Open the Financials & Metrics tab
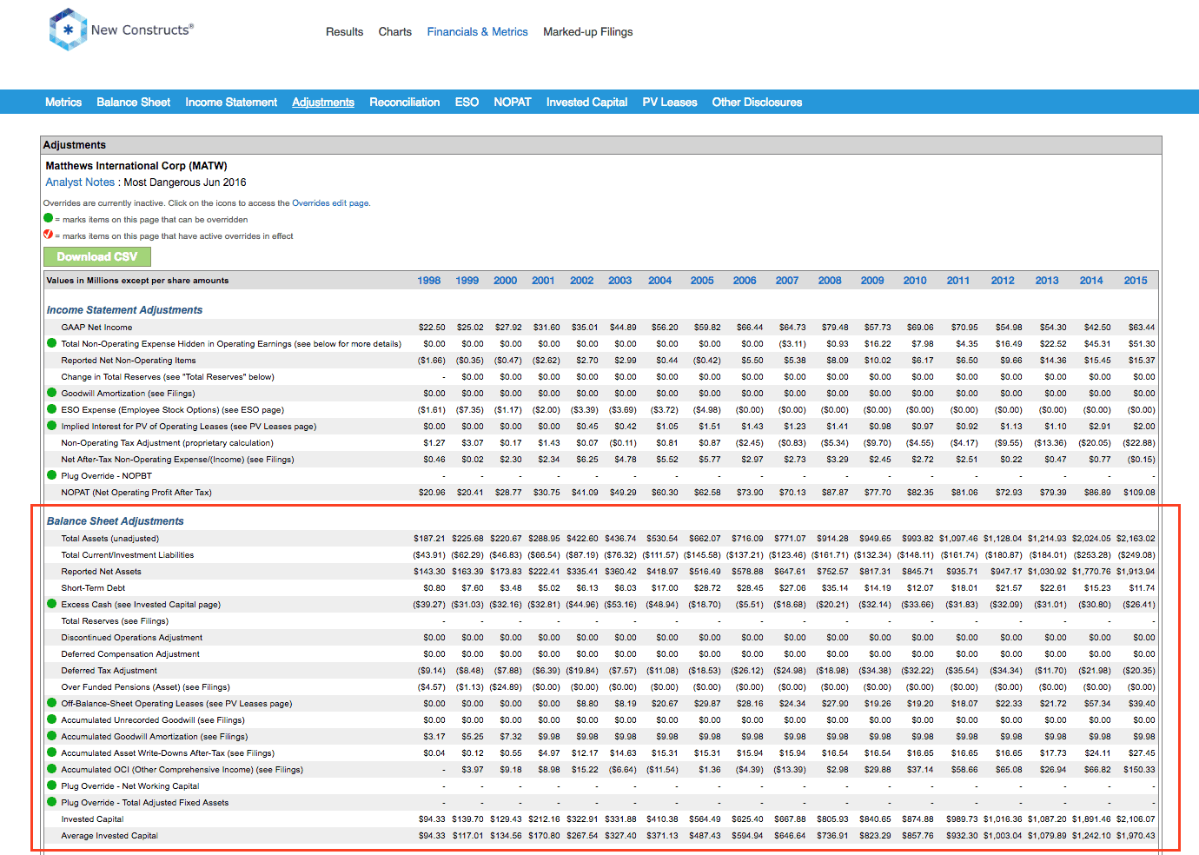This screenshot has width=1199, height=855. click(x=478, y=32)
